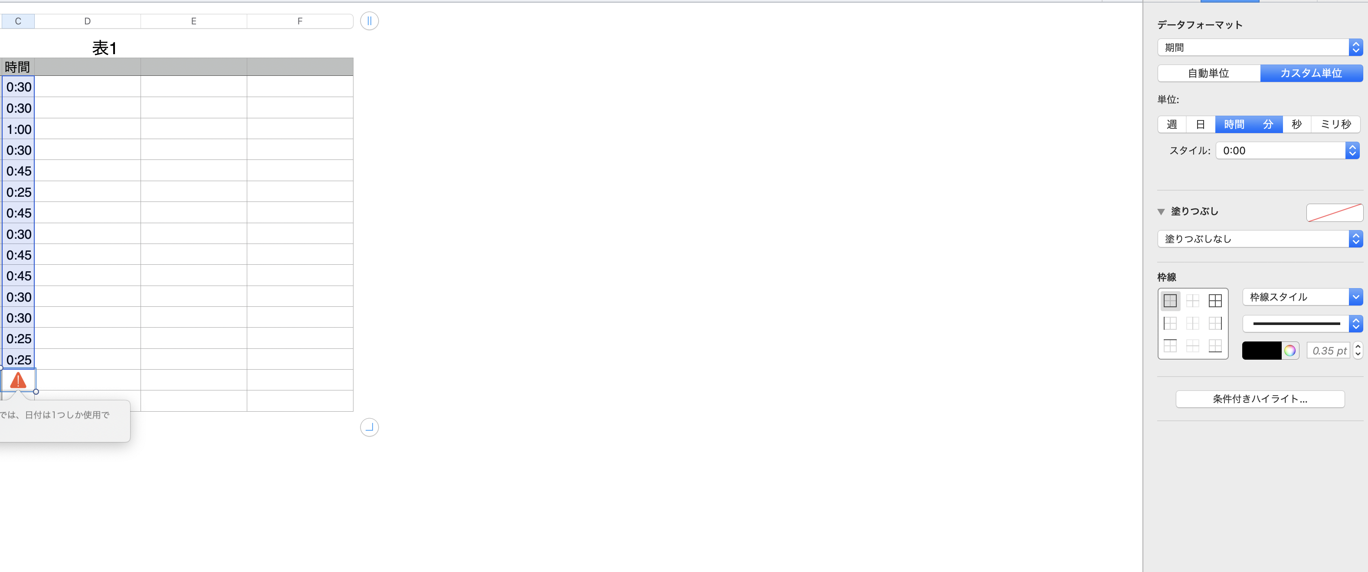Screen dimensions: 1368x572
Task: Switch to the 自動単位 tab
Action: [1209, 73]
